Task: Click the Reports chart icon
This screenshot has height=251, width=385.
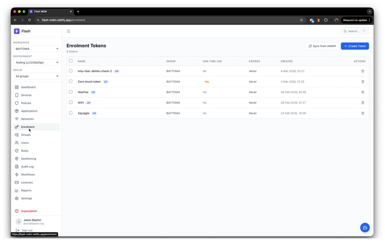Action: click(x=17, y=191)
